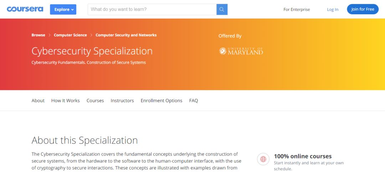Open Computer Security and Networks breadcrumb
Screen dimensions: 385x172
click(x=126, y=35)
